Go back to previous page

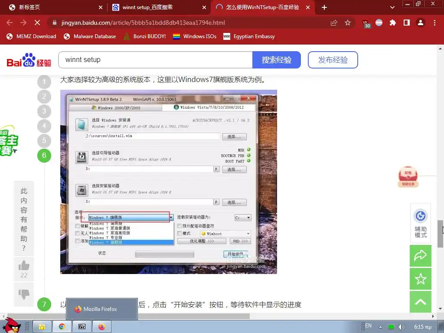tap(10, 23)
